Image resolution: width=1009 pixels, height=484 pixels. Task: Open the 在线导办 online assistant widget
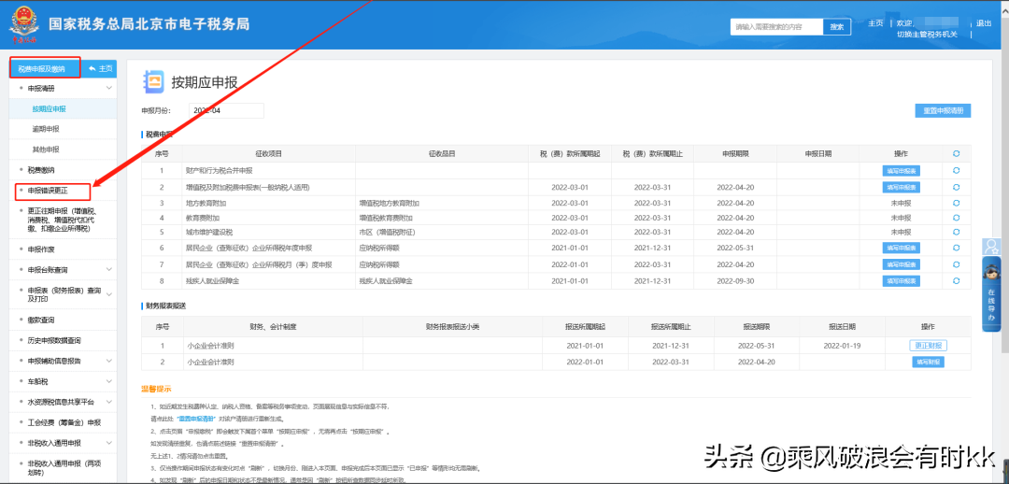pos(991,293)
